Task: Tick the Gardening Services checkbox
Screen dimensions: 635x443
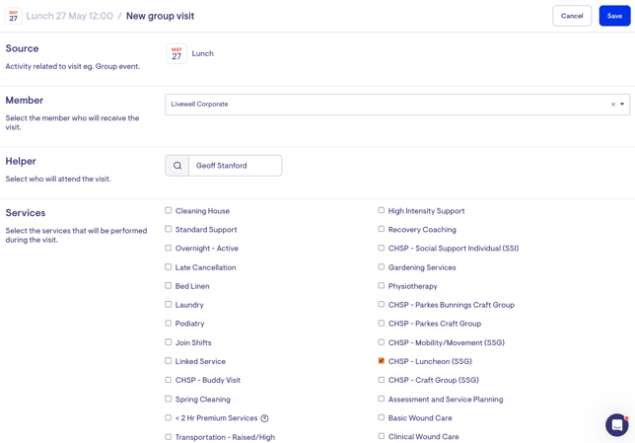Action: (x=382, y=267)
